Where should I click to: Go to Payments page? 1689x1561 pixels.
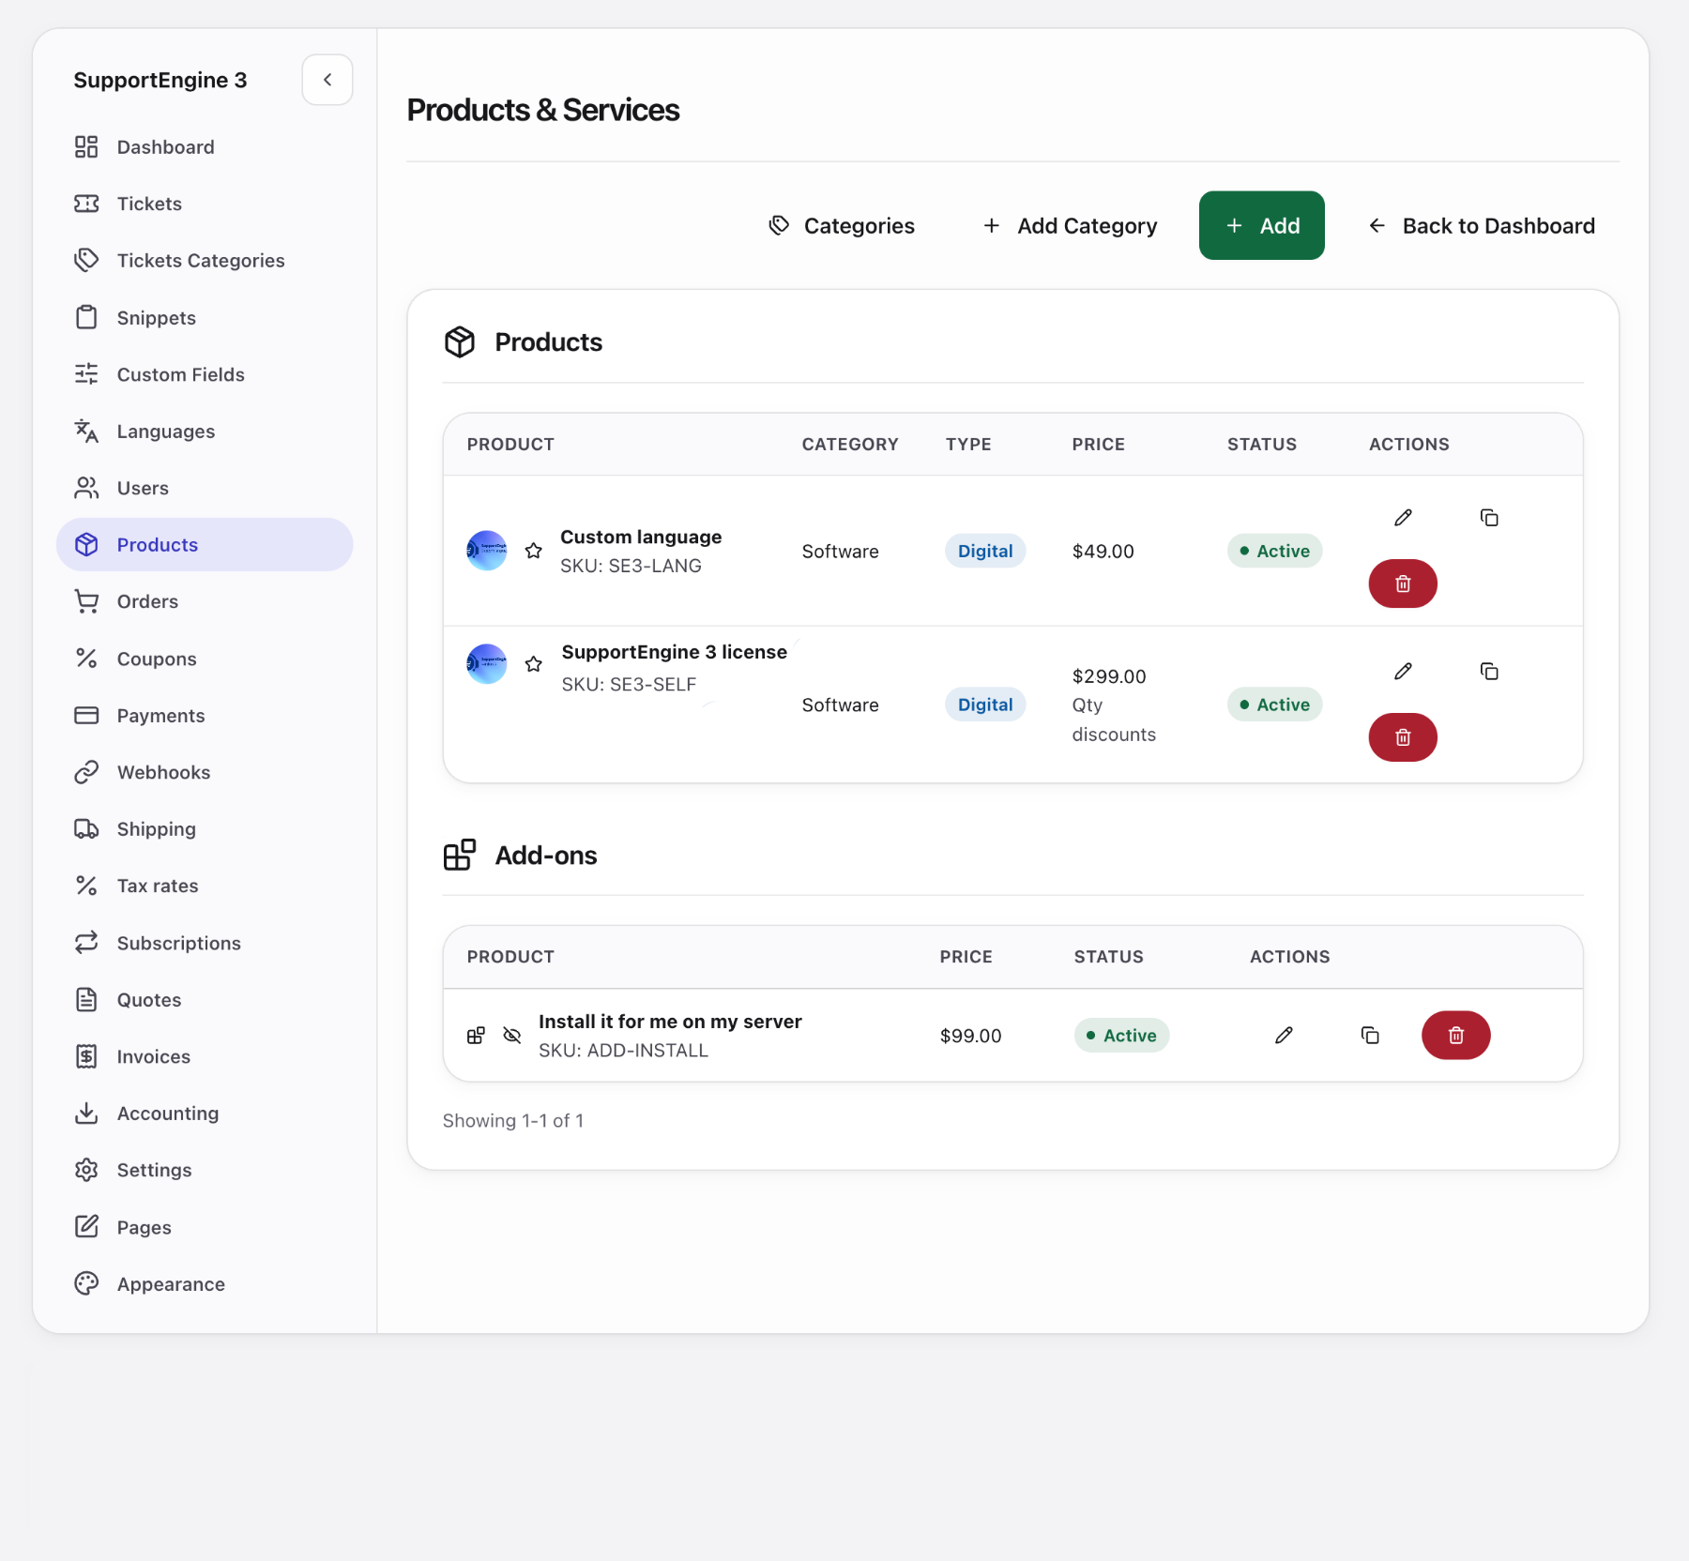click(205, 716)
